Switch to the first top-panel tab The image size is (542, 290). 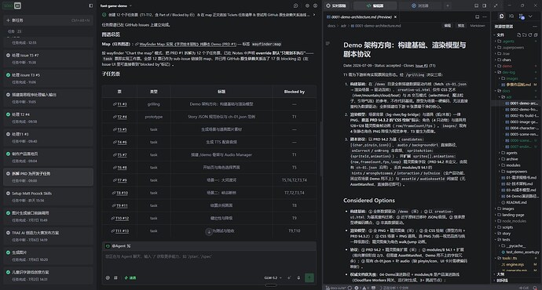click(337, 5)
